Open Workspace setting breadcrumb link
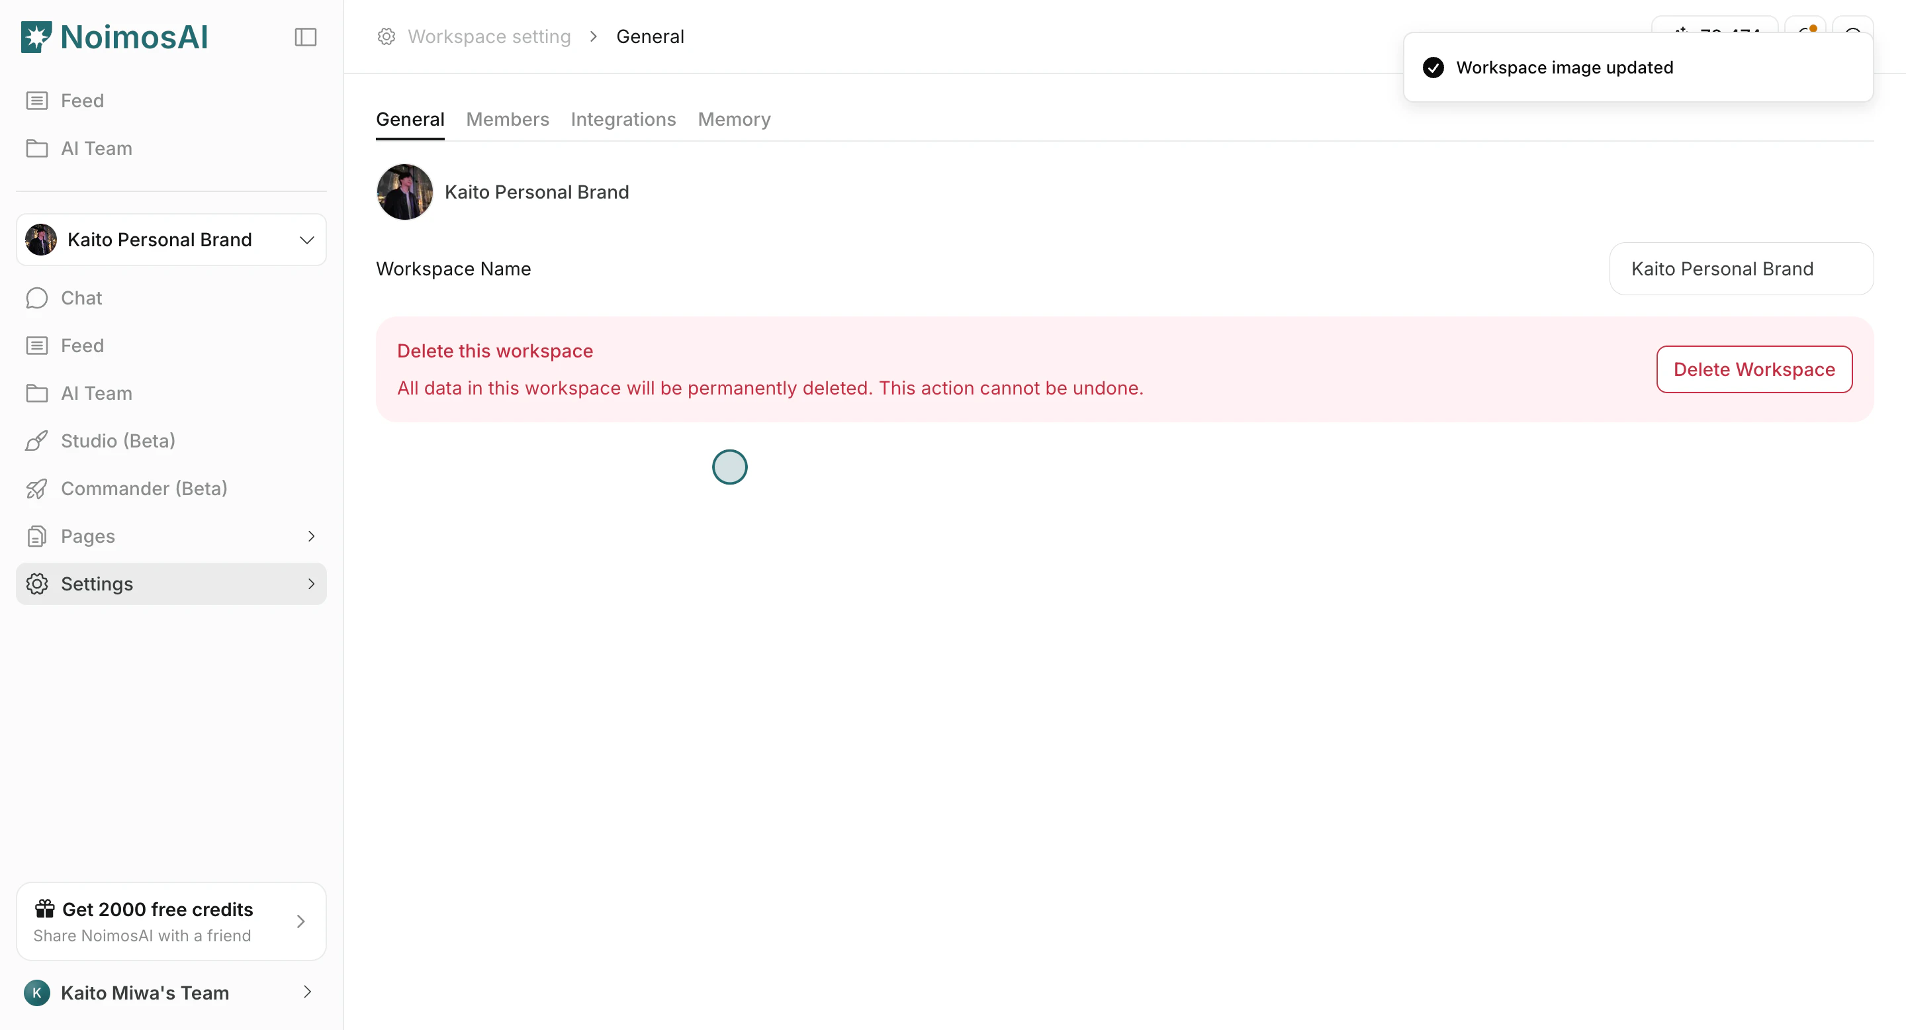 coord(490,36)
